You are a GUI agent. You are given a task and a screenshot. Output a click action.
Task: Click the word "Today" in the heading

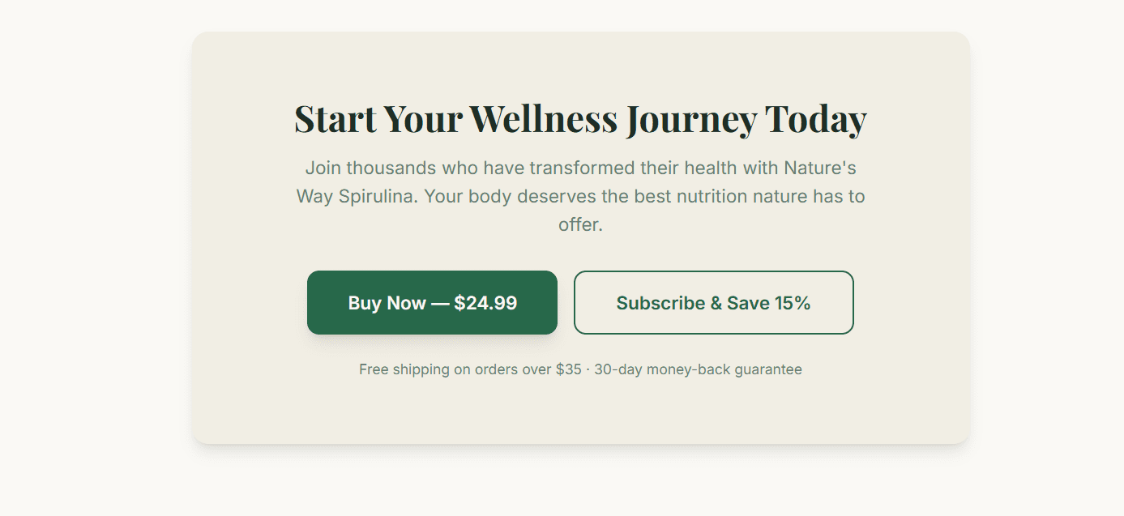816,120
